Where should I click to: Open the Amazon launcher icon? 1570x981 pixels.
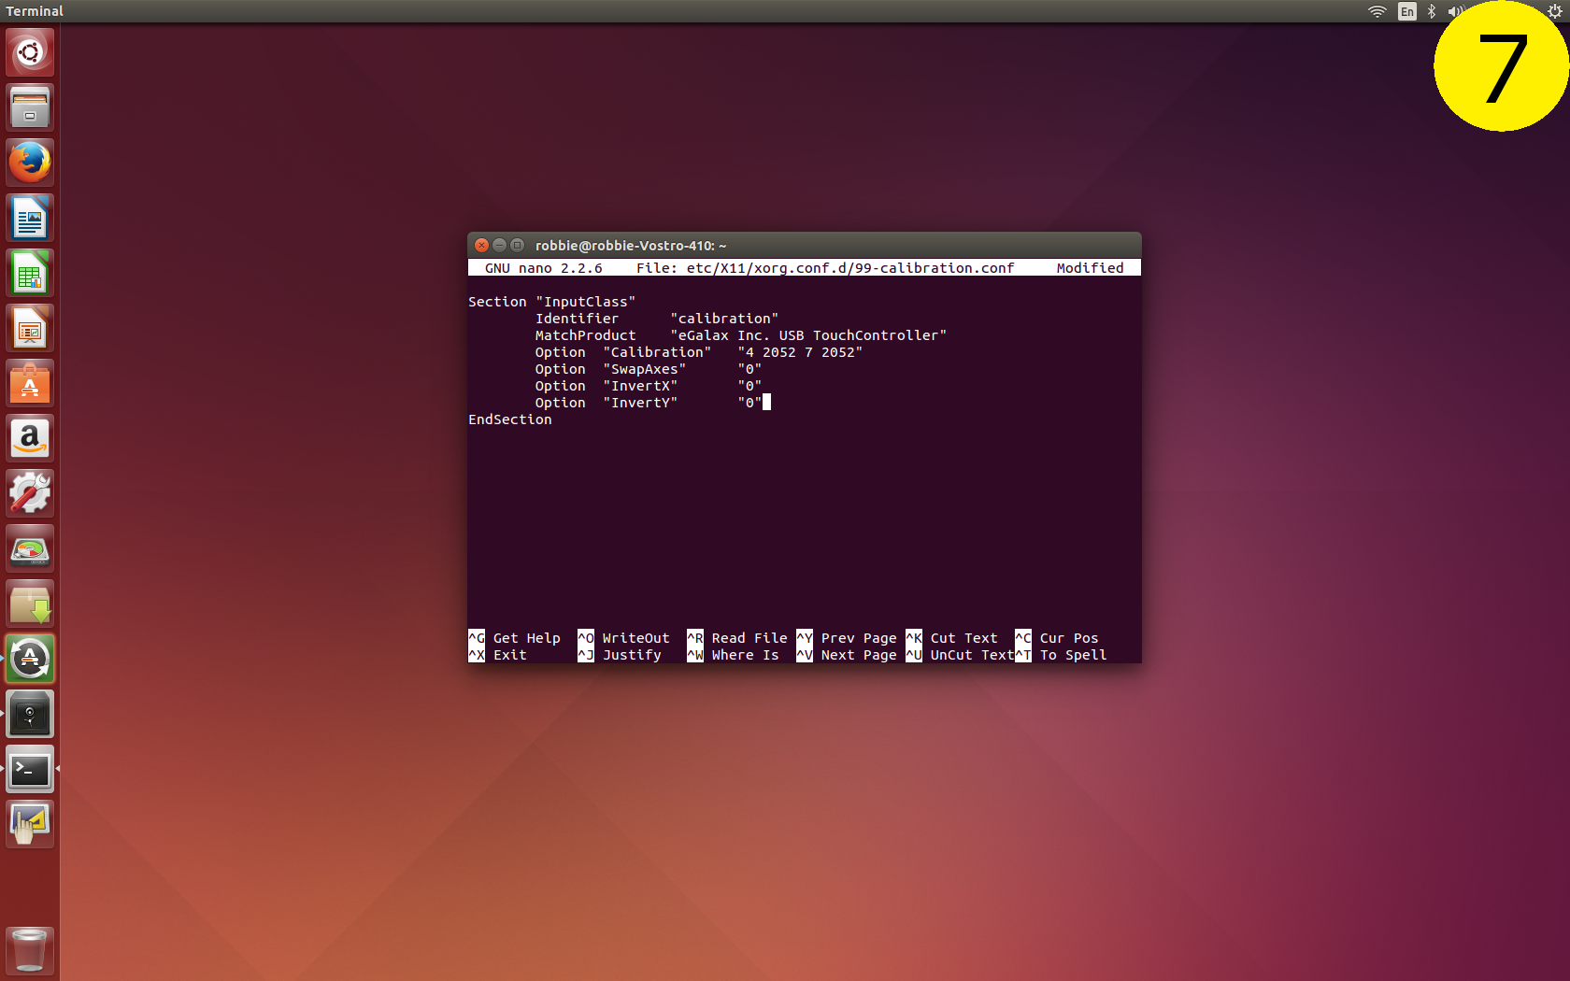[x=30, y=438]
